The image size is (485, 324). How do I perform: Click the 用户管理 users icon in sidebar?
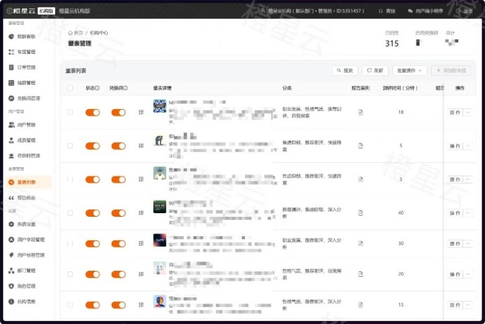(x=12, y=125)
